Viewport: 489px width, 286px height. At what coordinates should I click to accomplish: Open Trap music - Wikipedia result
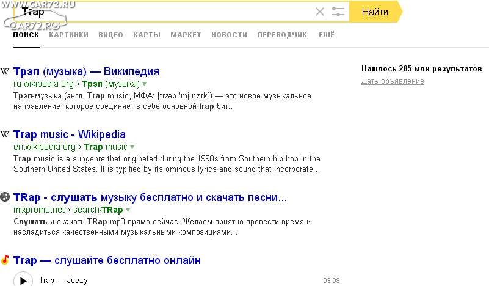pos(70,134)
